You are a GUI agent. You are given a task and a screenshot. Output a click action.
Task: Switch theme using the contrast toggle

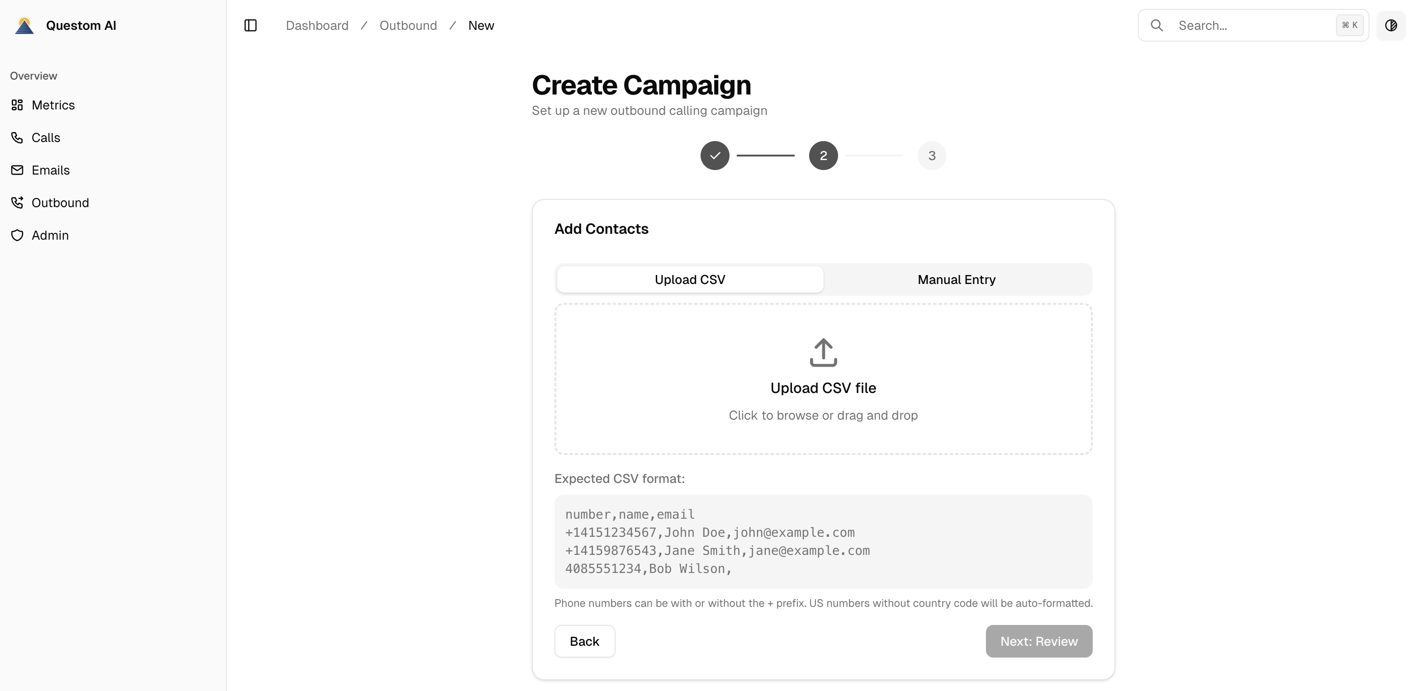click(1391, 25)
